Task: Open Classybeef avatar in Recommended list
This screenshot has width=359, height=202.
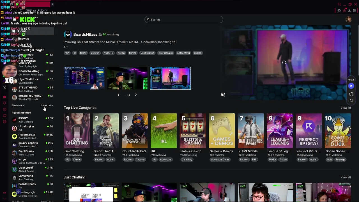Action: tap(14, 169)
